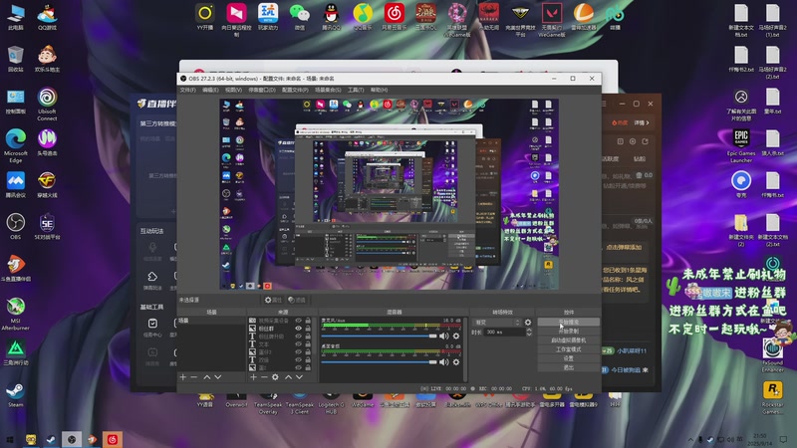797x448 pixels.
Task: Toggle lock on 视频采集设备 source
Action: (x=308, y=321)
